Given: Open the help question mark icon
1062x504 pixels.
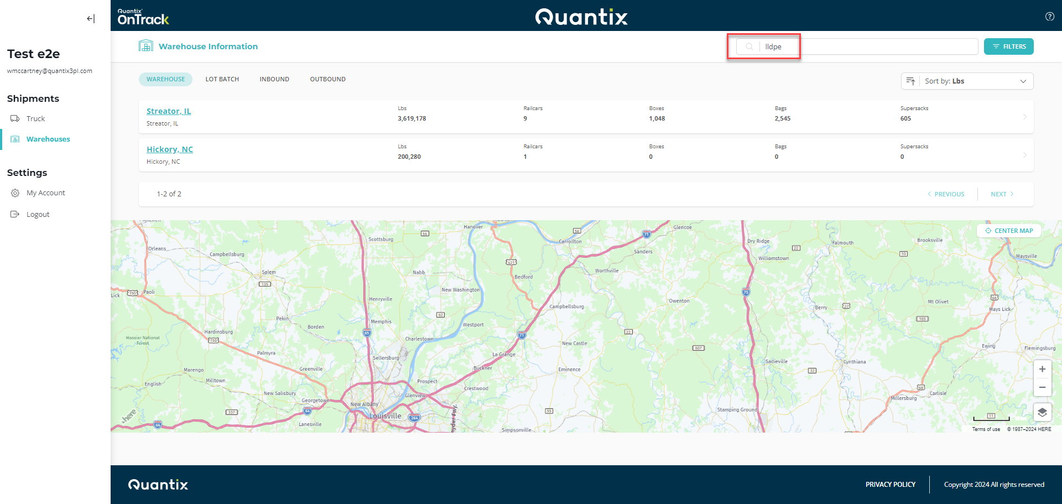Looking at the screenshot, I should click(x=1049, y=17).
